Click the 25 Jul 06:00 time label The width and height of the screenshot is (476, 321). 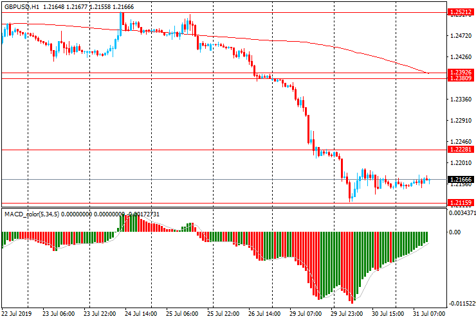click(182, 313)
